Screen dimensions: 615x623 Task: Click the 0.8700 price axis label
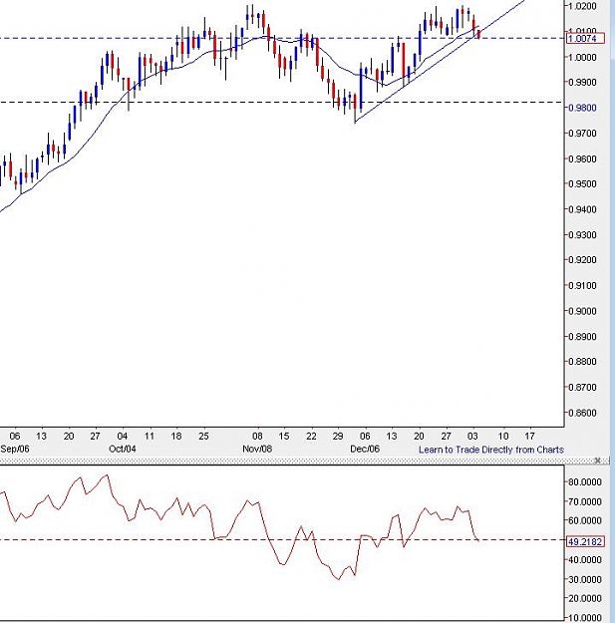point(582,387)
